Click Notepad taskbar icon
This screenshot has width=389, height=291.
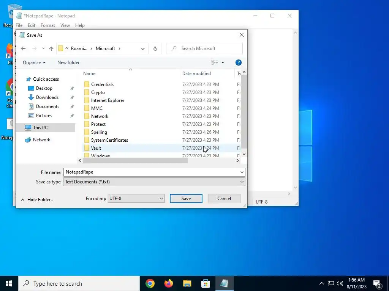point(224,283)
